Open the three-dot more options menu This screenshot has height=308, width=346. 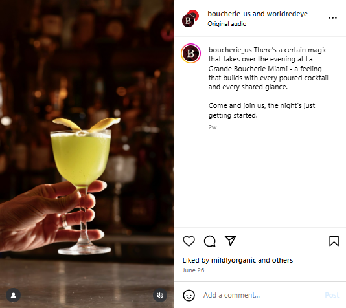(332, 18)
